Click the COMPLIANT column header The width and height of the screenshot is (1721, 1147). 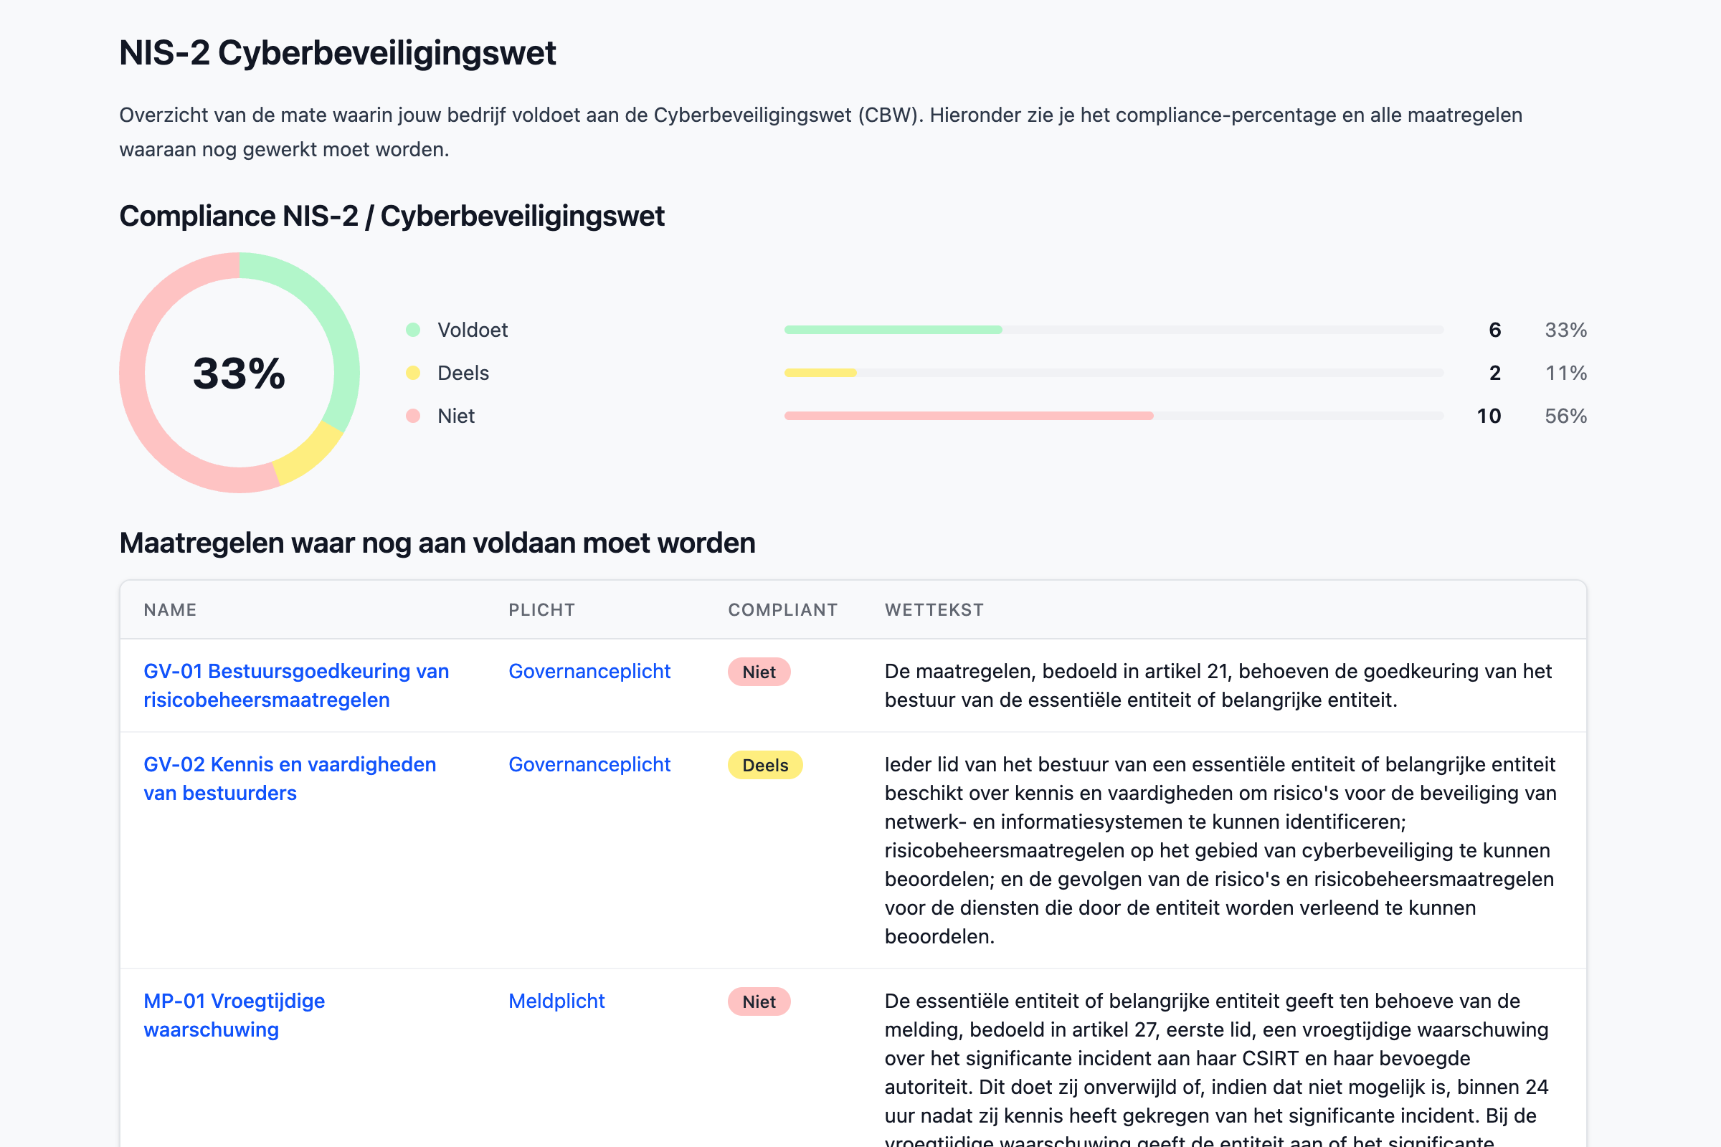(x=782, y=609)
